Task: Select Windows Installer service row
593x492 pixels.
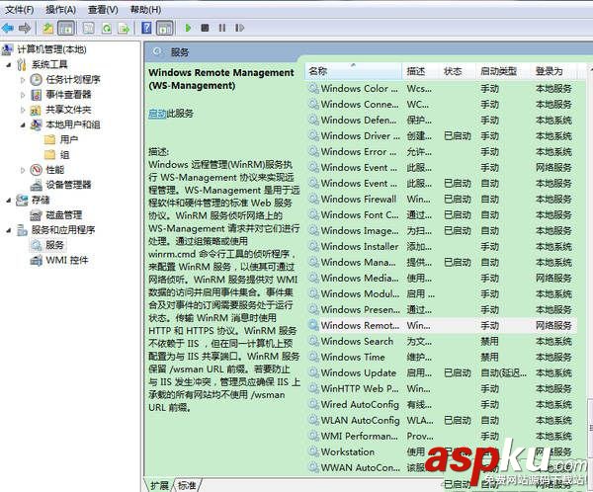Action: pos(442,247)
